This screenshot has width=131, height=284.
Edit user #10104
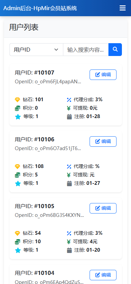click(103, 275)
